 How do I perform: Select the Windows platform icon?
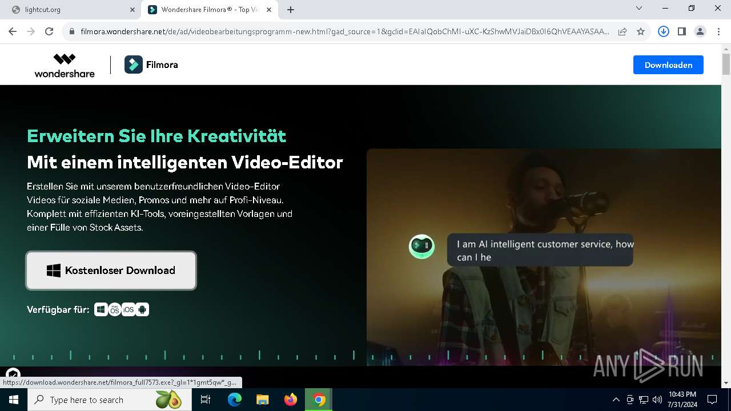click(101, 309)
